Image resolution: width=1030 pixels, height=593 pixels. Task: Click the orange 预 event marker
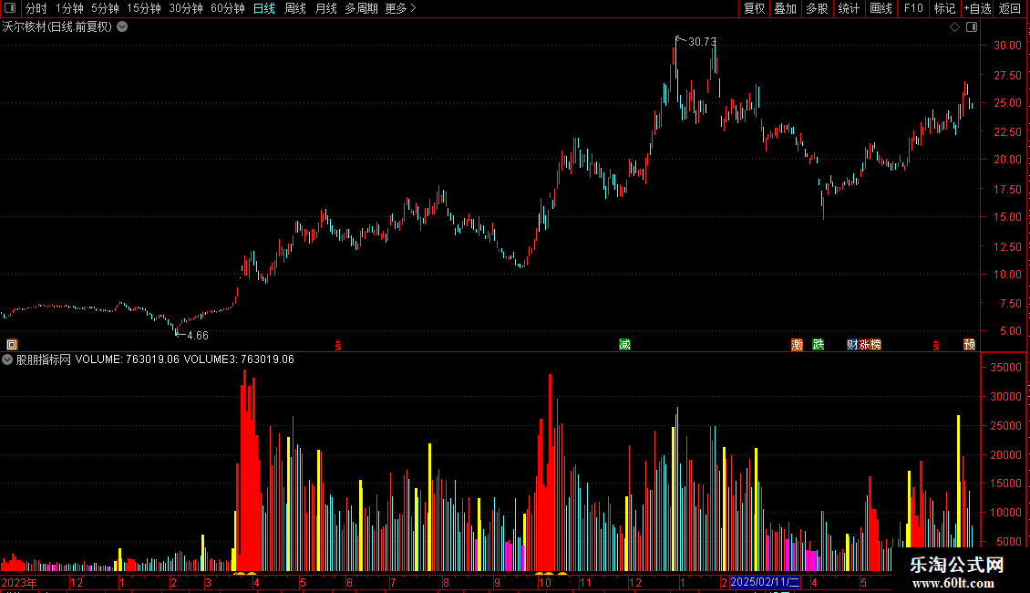point(969,345)
